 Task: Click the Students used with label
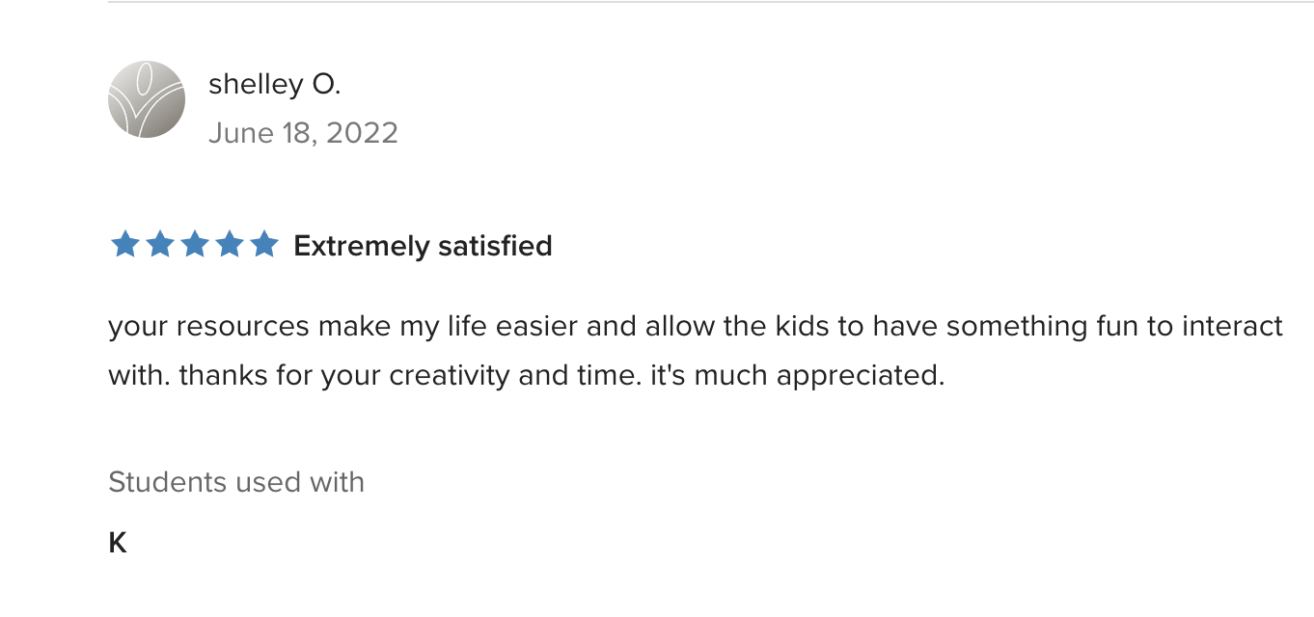236,482
